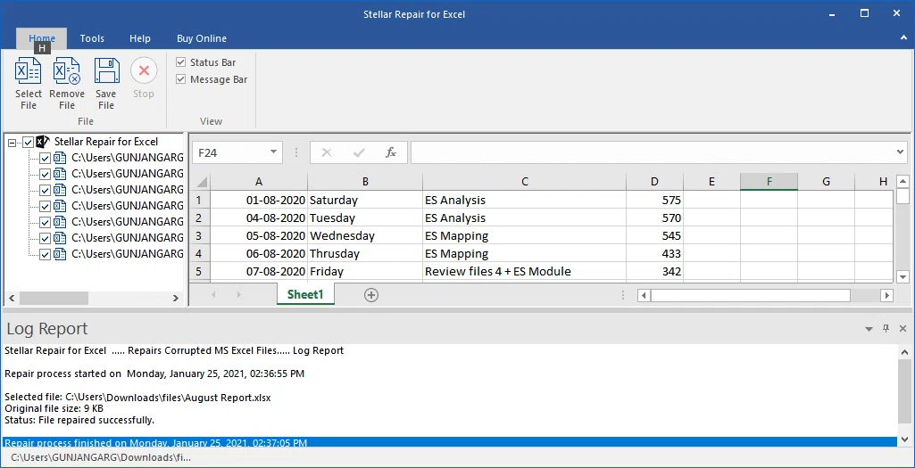Image resolution: width=915 pixels, height=468 pixels.
Task: Select column F header
Action: point(769,182)
